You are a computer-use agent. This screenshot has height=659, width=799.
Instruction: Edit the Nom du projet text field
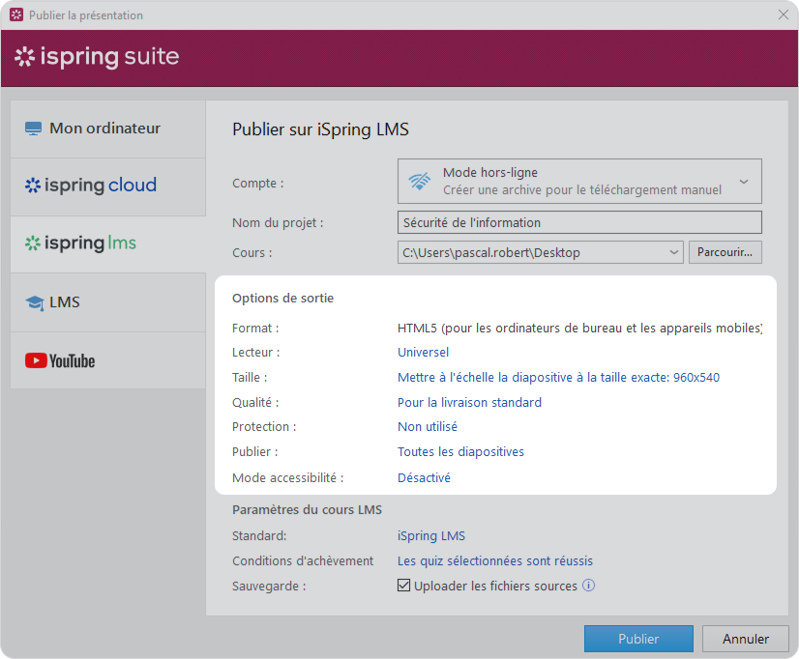578,222
